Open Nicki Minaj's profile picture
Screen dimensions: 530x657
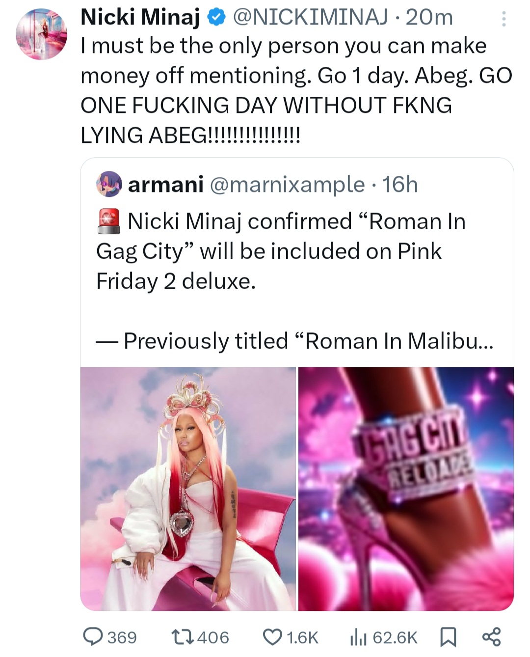[41, 34]
